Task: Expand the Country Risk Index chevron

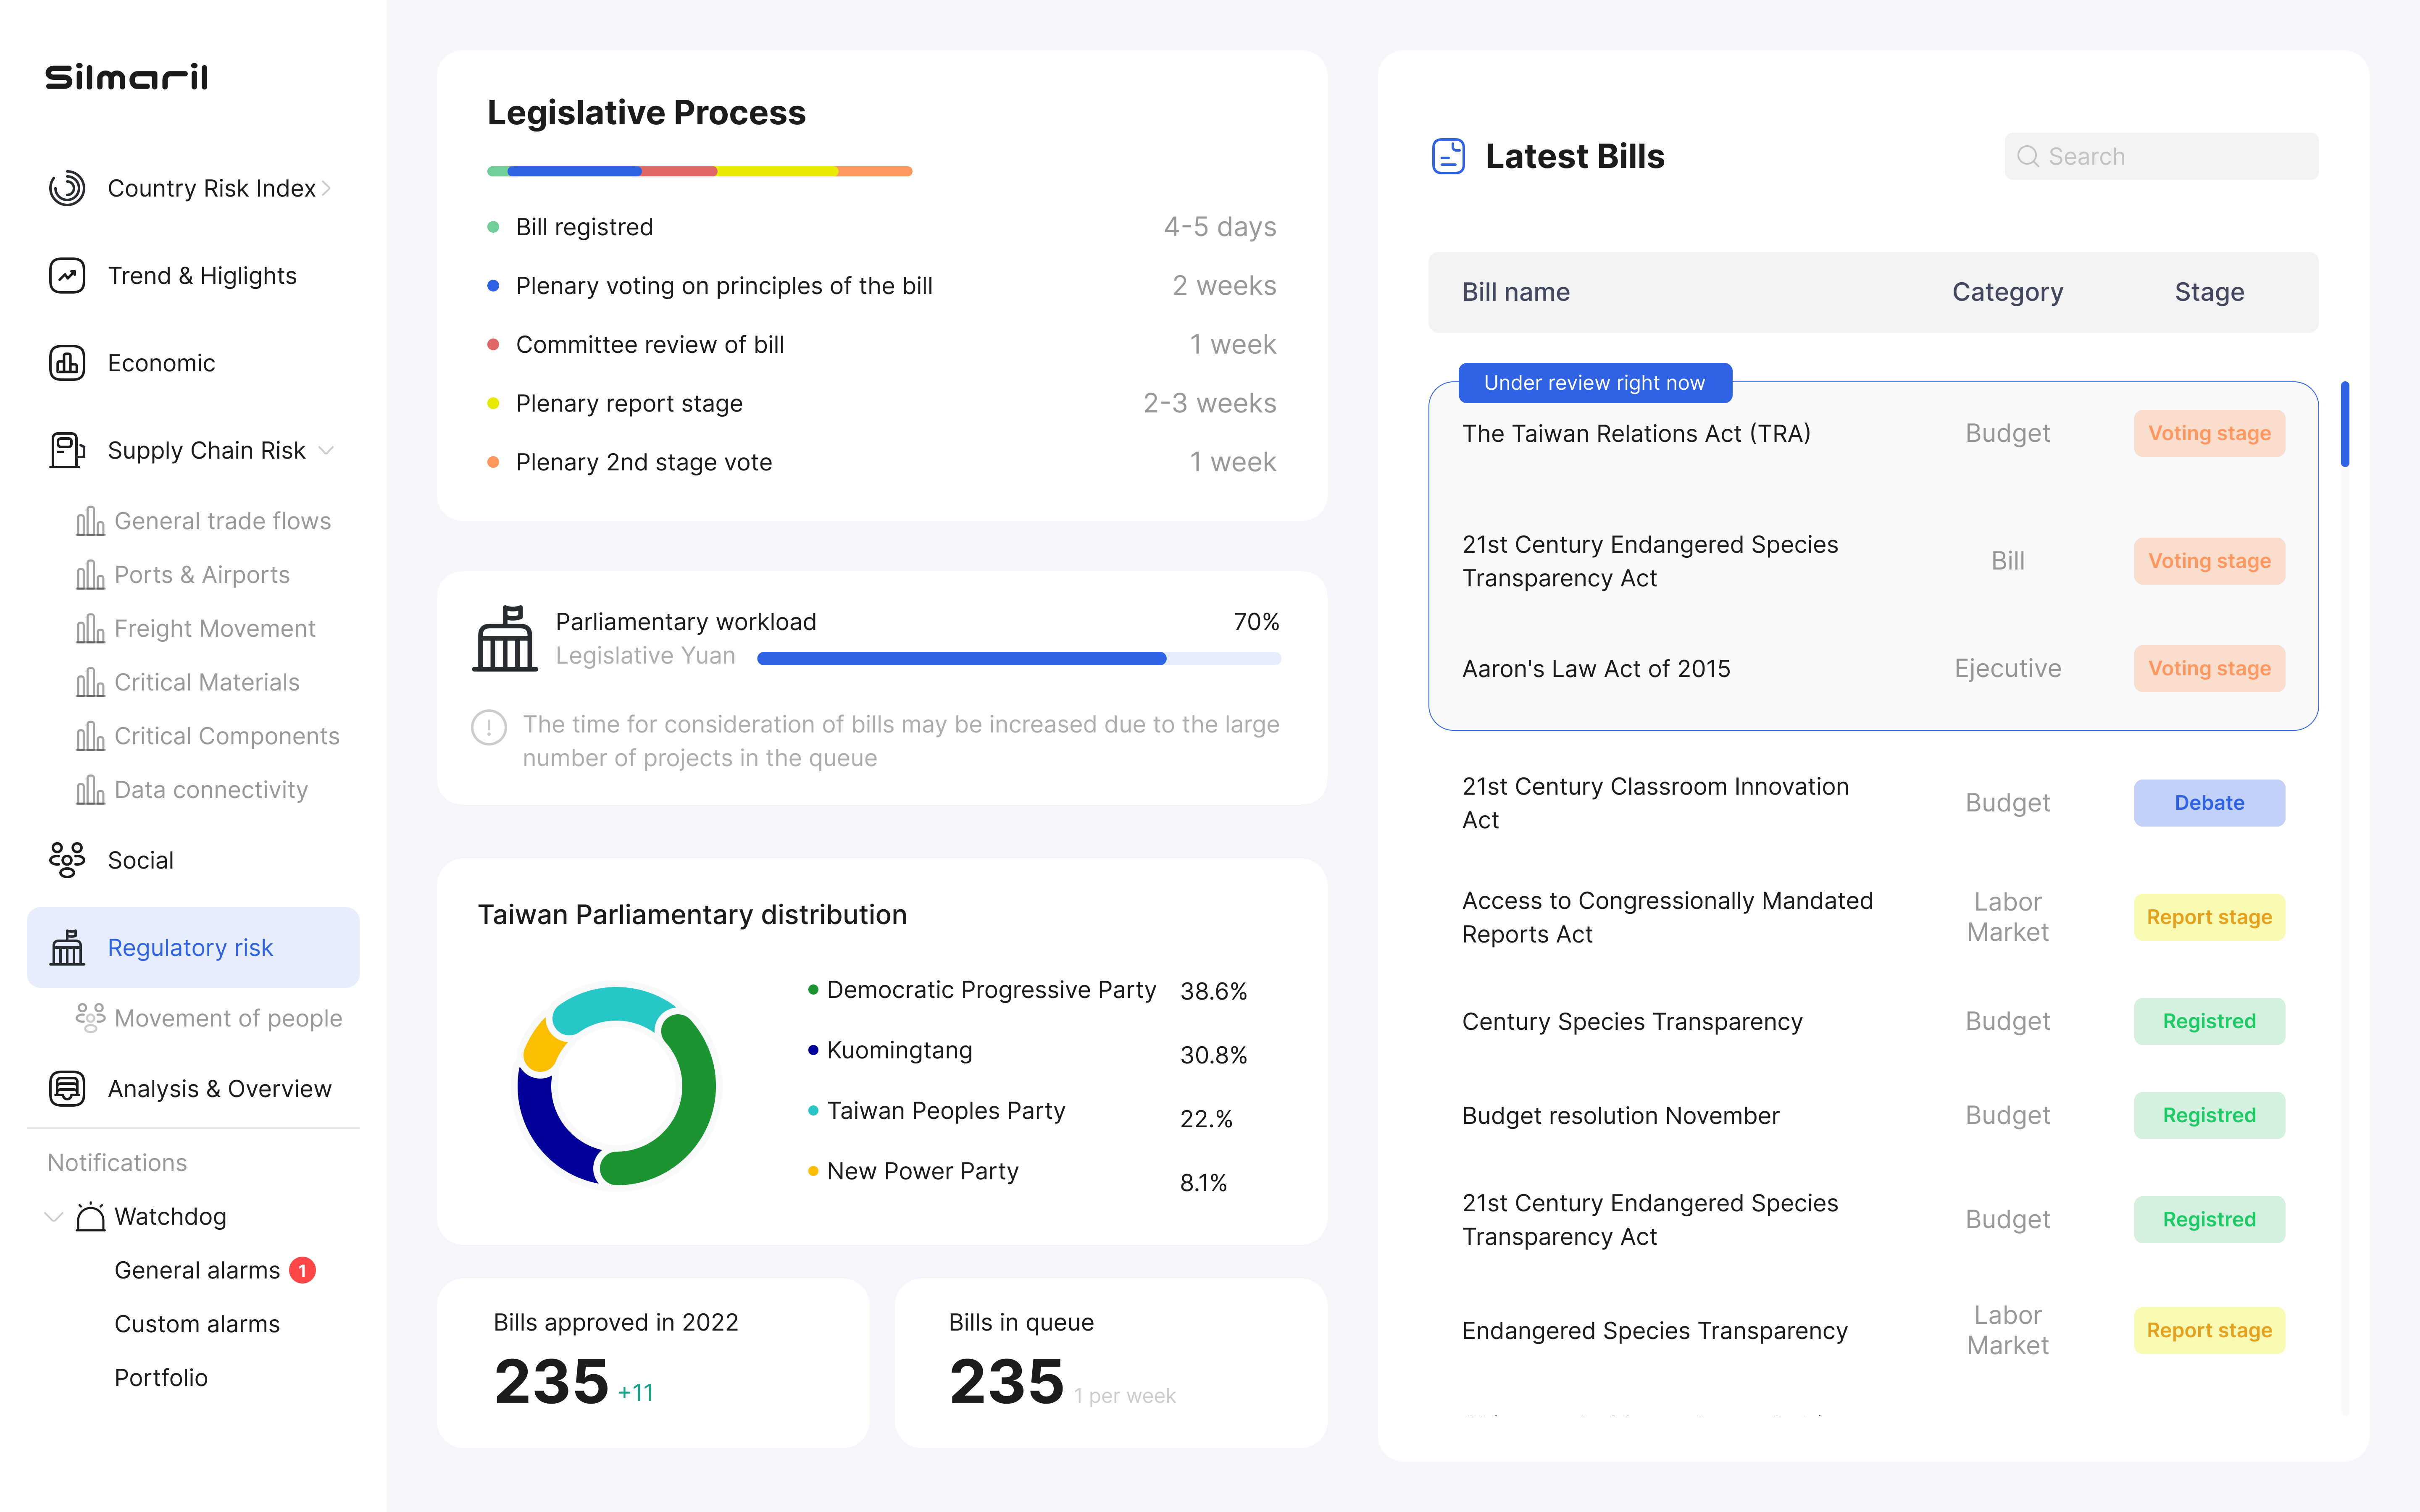Action: click(326, 188)
